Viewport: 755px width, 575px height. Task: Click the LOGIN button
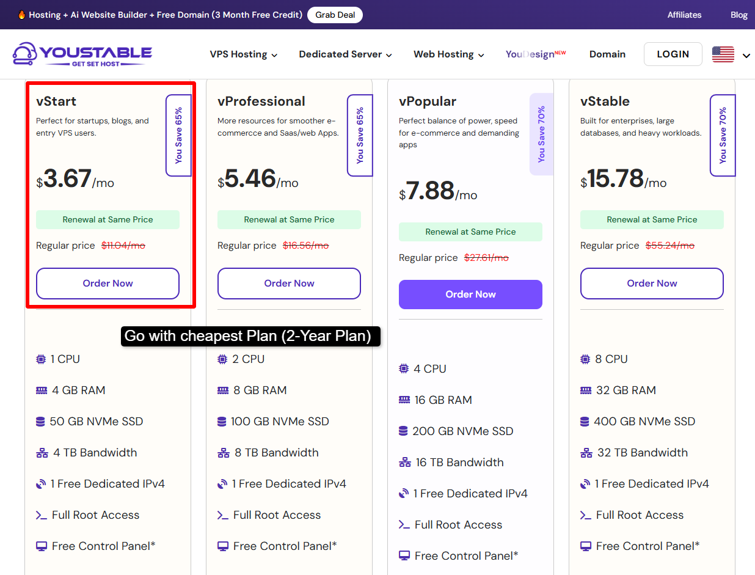(673, 54)
